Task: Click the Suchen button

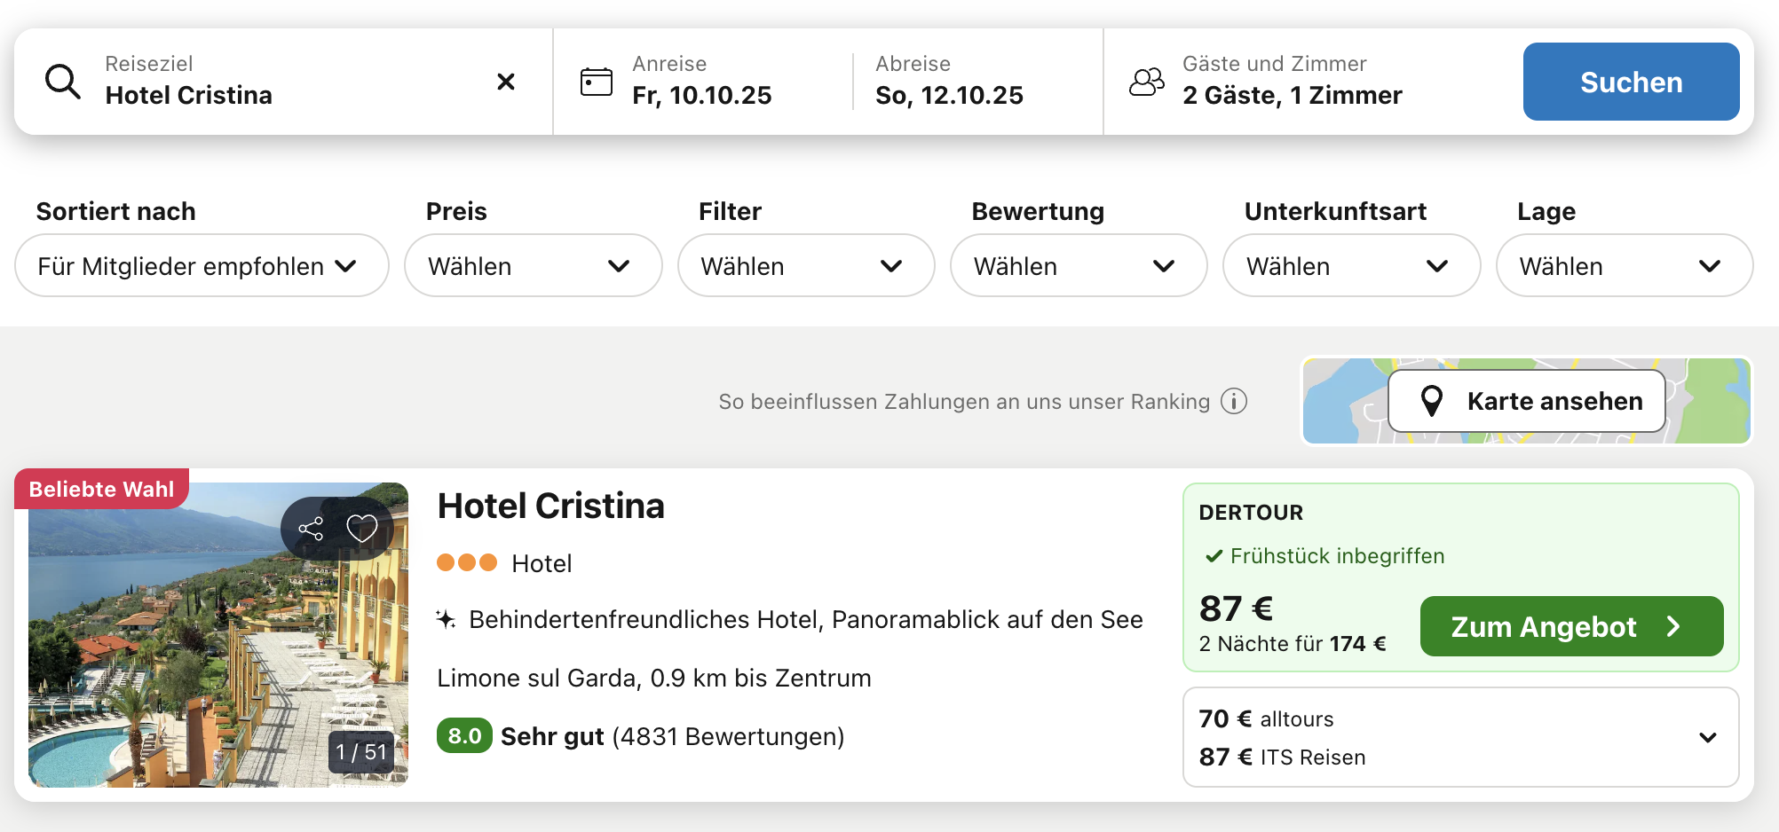Action: click(x=1632, y=82)
